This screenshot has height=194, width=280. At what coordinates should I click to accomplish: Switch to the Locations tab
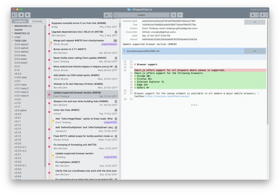click(x=20, y=21)
